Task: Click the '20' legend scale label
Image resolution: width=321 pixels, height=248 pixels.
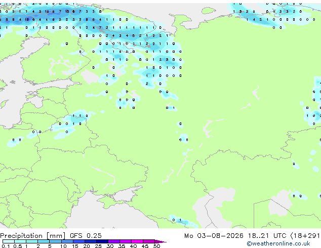Action: point(87,246)
